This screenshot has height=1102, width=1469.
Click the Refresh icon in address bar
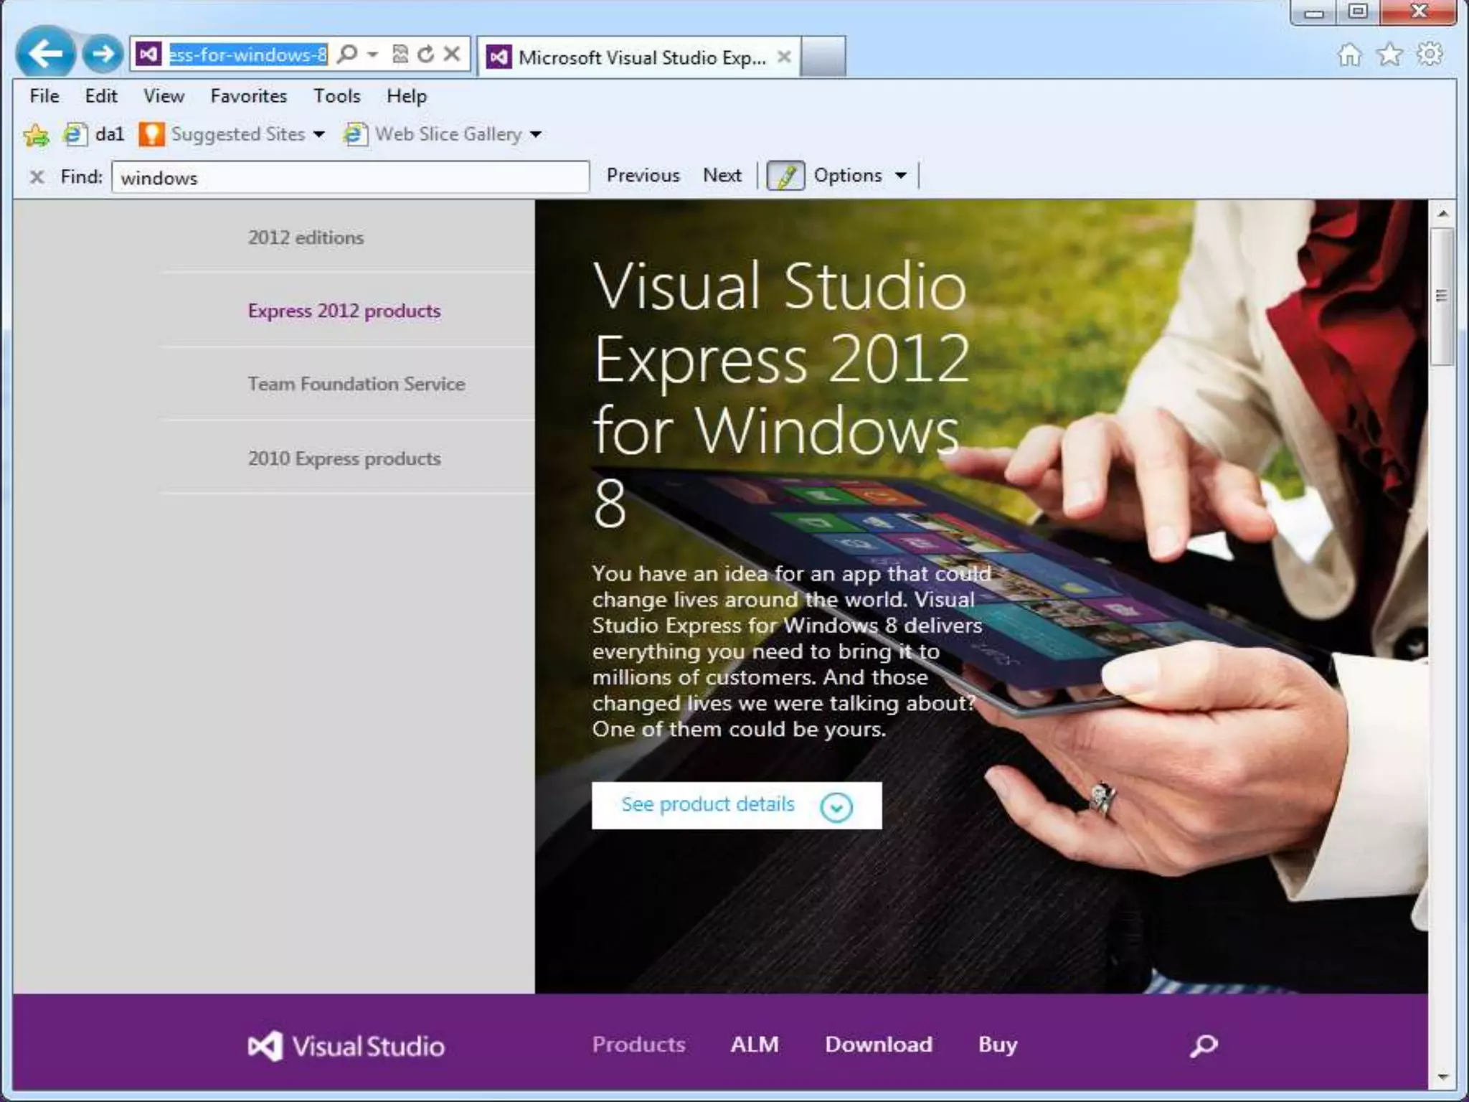click(x=426, y=54)
